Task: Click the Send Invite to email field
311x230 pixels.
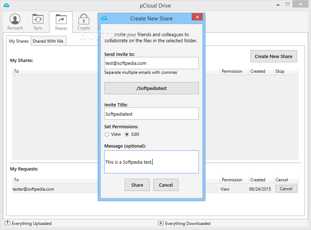Action: click(x=152, y=63)
